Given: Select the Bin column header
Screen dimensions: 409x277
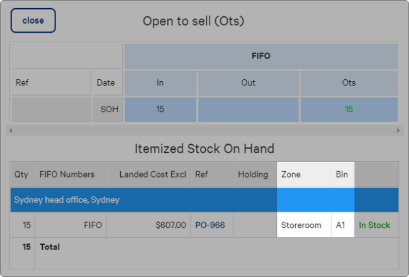Looking at the screenshot, I should (x=343, y=174).
